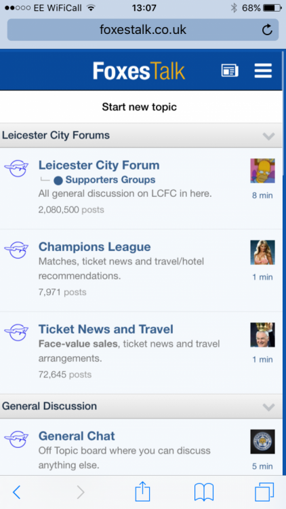
Task: Go back using Safari back arrow
Action: [x=16, y=493]
